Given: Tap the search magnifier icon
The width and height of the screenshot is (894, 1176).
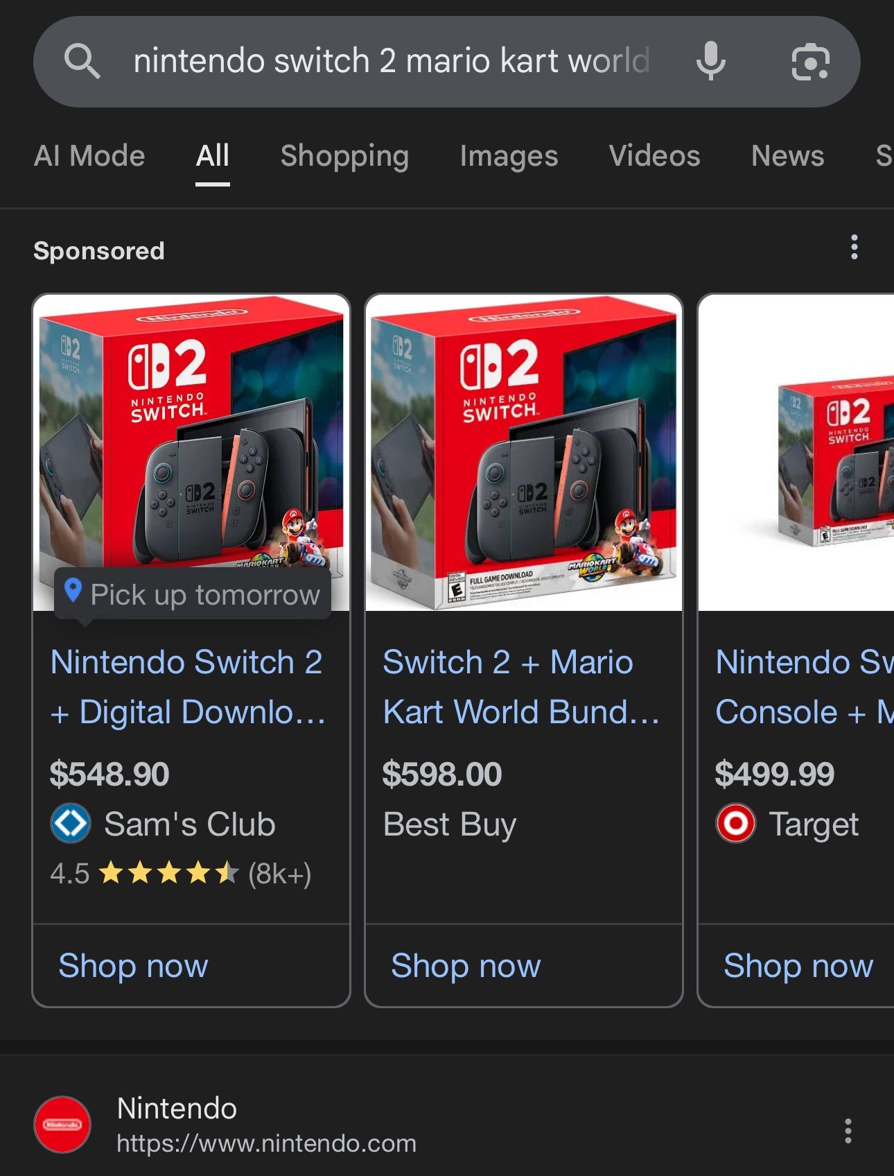Looking at the screenshot, I should coord(82,61).
